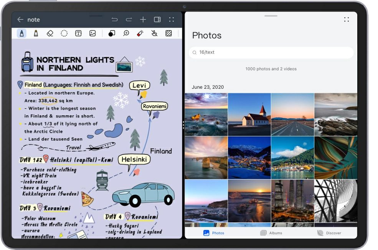The image size is (378, 250).
Task: Select the highlighter marker tool
Action: click(36, 33)
